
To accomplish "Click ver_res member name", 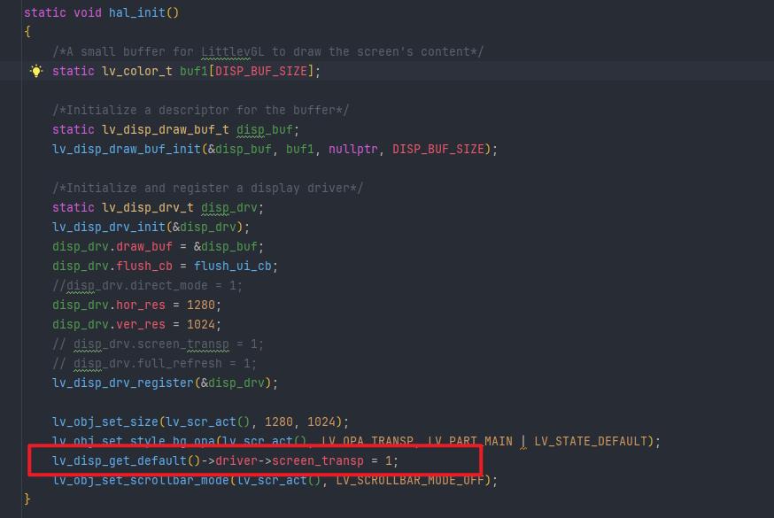I will click(x=141, y=325).
